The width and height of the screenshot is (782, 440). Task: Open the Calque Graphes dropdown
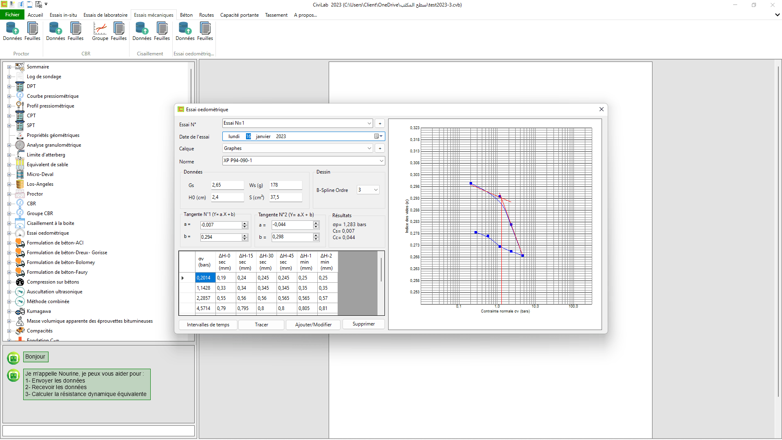pos(369,148)
